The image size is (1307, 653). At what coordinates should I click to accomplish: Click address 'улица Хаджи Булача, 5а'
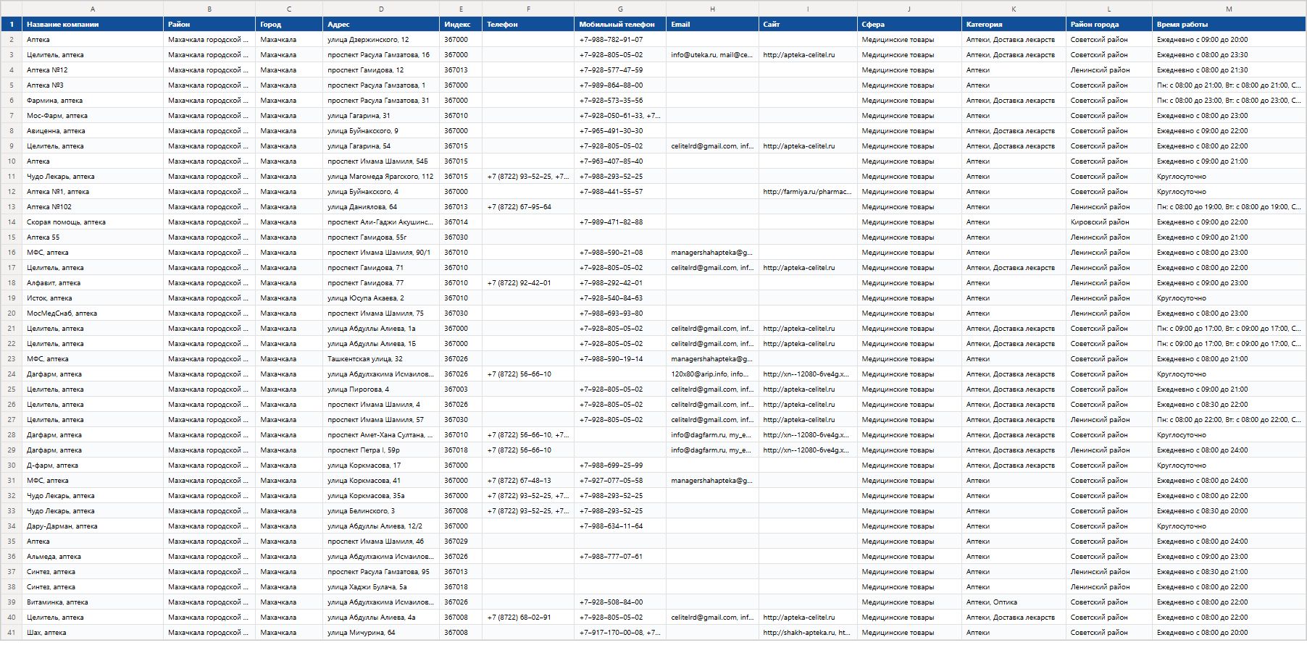click(381, 587)
